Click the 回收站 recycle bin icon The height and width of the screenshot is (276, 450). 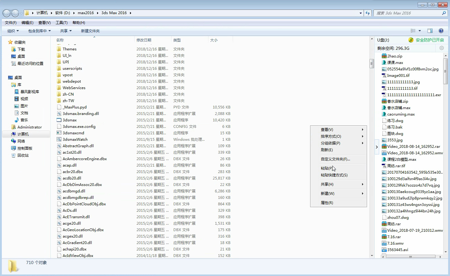14,155
